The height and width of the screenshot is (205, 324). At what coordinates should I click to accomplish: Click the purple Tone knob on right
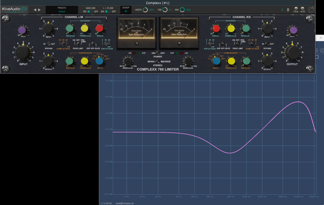point(293,30)
